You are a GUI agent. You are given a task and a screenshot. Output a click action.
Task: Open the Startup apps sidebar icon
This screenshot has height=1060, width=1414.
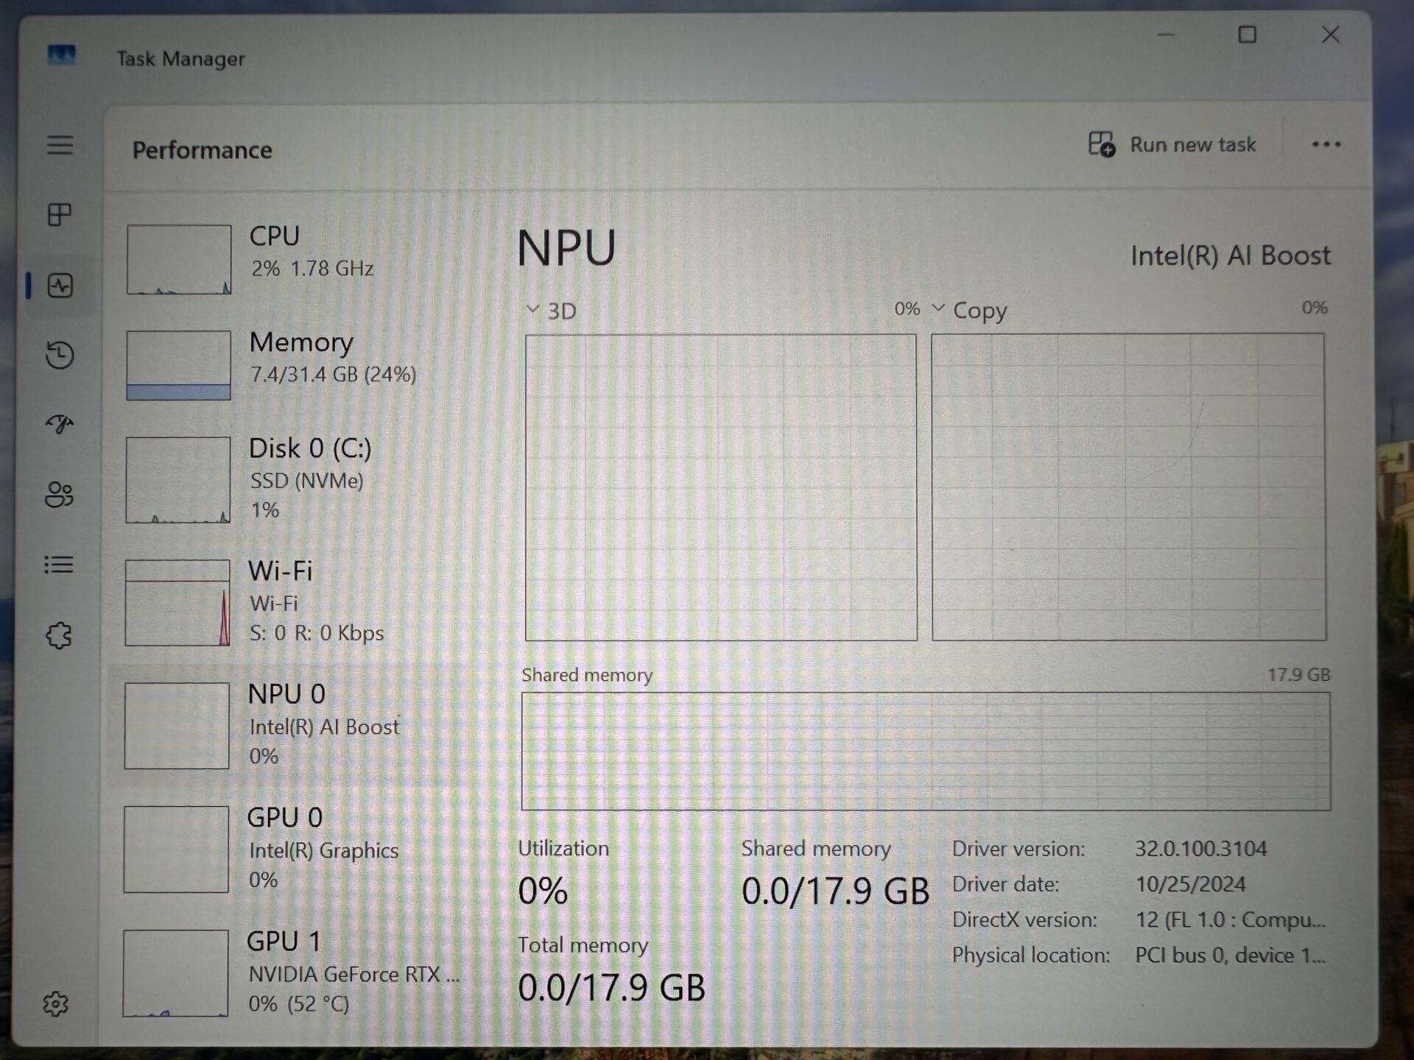coord(60,424)
